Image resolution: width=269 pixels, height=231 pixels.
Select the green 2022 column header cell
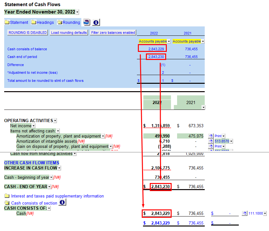[x=157, y=102]
